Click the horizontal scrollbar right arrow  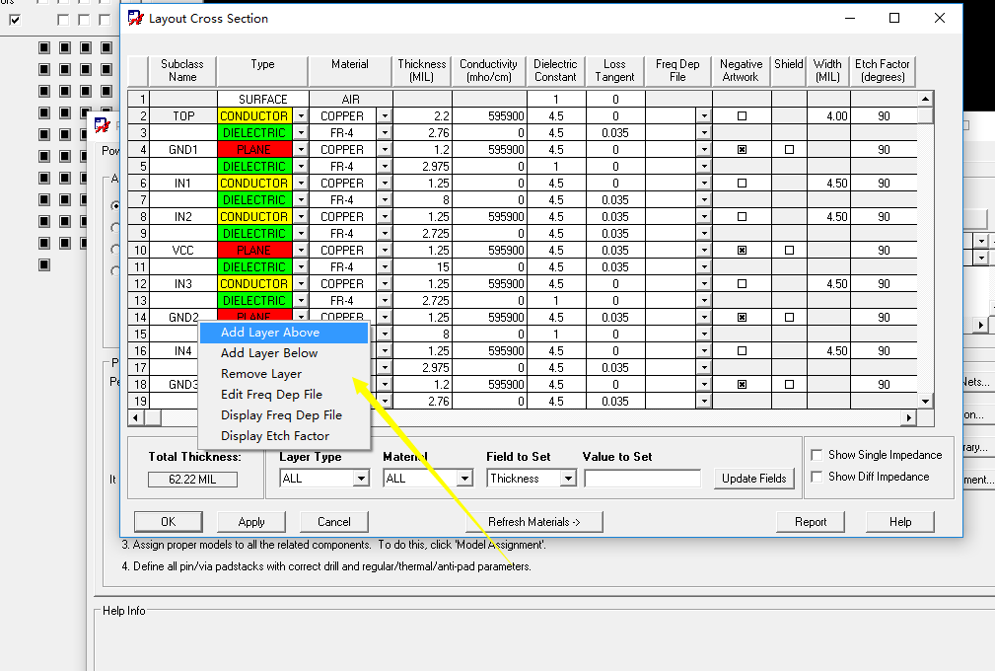pyautogui.click(x=909, y=418)
